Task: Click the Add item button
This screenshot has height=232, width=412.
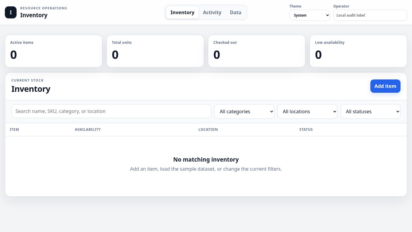Action: pos(385,86)
